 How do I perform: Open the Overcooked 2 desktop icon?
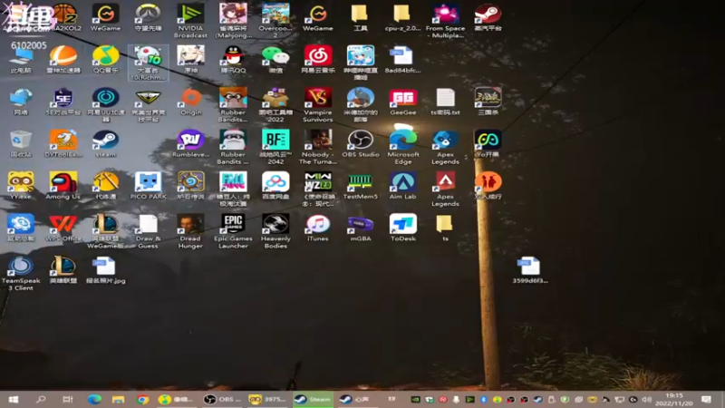(275, 20)
